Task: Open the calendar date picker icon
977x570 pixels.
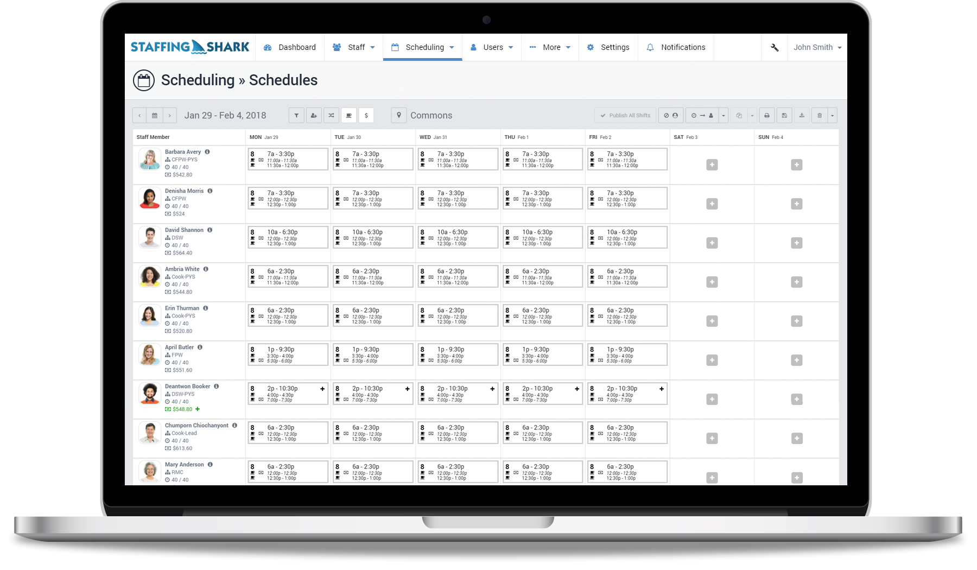Action: (x=155, y=116)
